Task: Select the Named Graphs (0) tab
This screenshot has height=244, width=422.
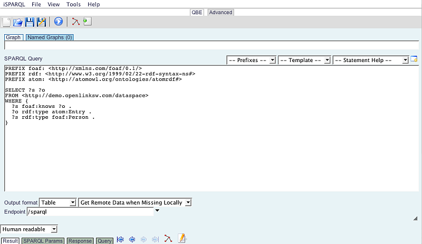Action: coord(50,37)
